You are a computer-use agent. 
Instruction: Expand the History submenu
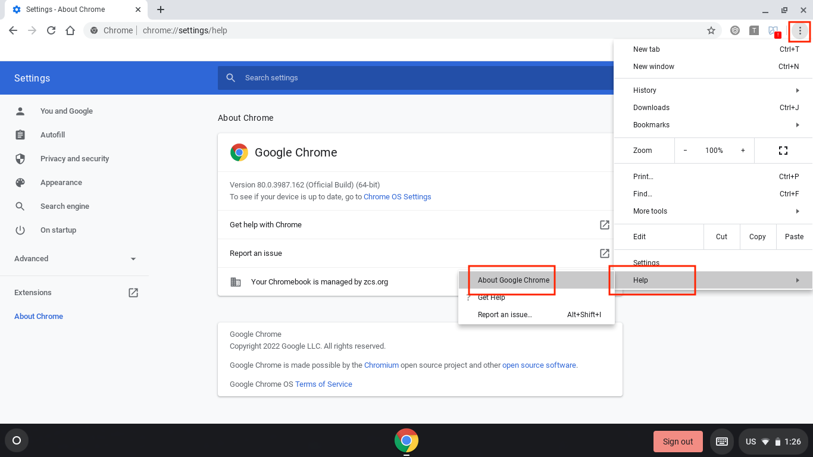pyautogui.click(x=713, y=90)
